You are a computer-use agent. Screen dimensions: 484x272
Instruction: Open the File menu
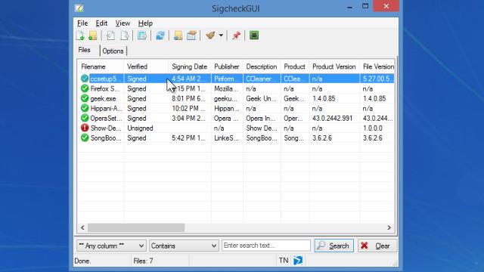pyautogui.click(x=82, y=23)
